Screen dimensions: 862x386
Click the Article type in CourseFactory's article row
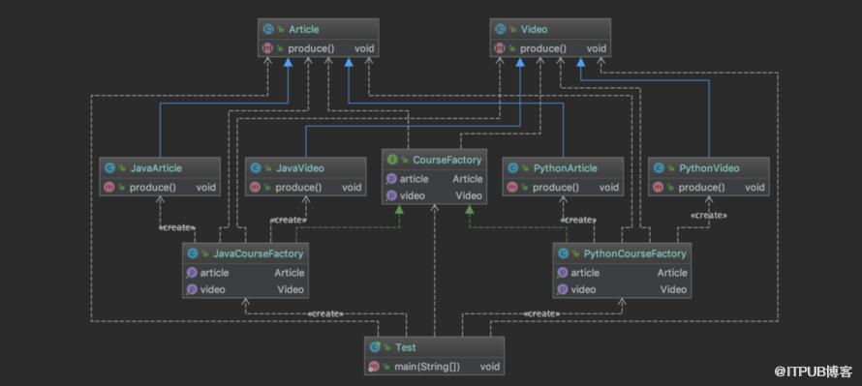pos(467,179)
